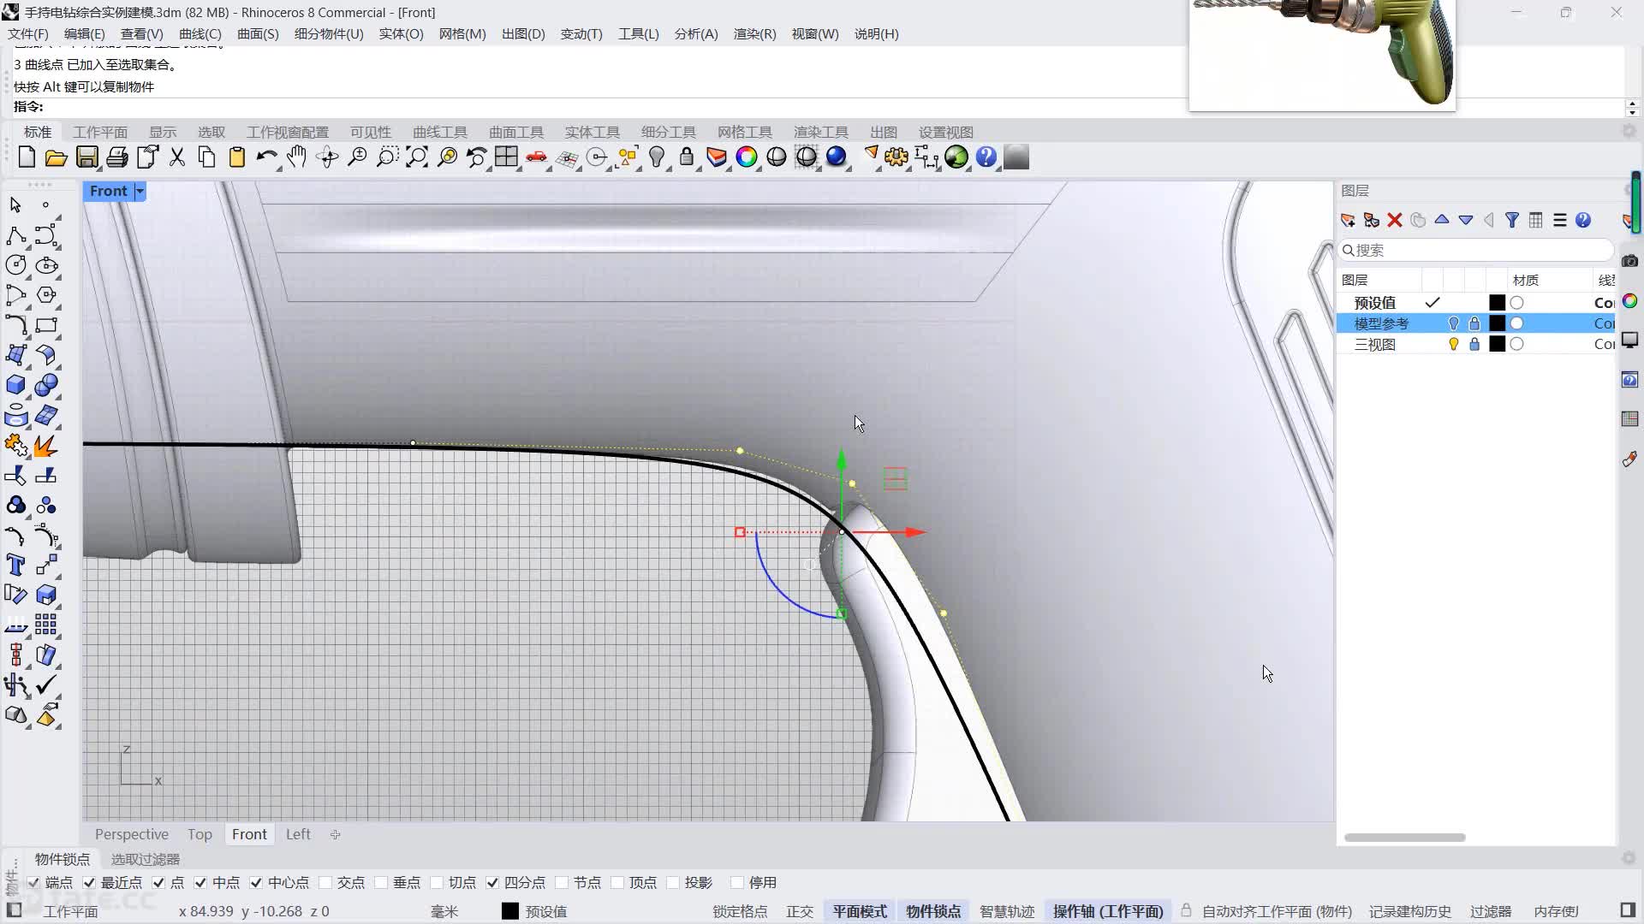Click Zoom Extents icon in toolbar
The image size is (1644, 924).
[x=417, y=157]
